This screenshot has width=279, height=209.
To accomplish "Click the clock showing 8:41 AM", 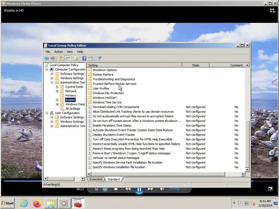I will coord(265,201).
